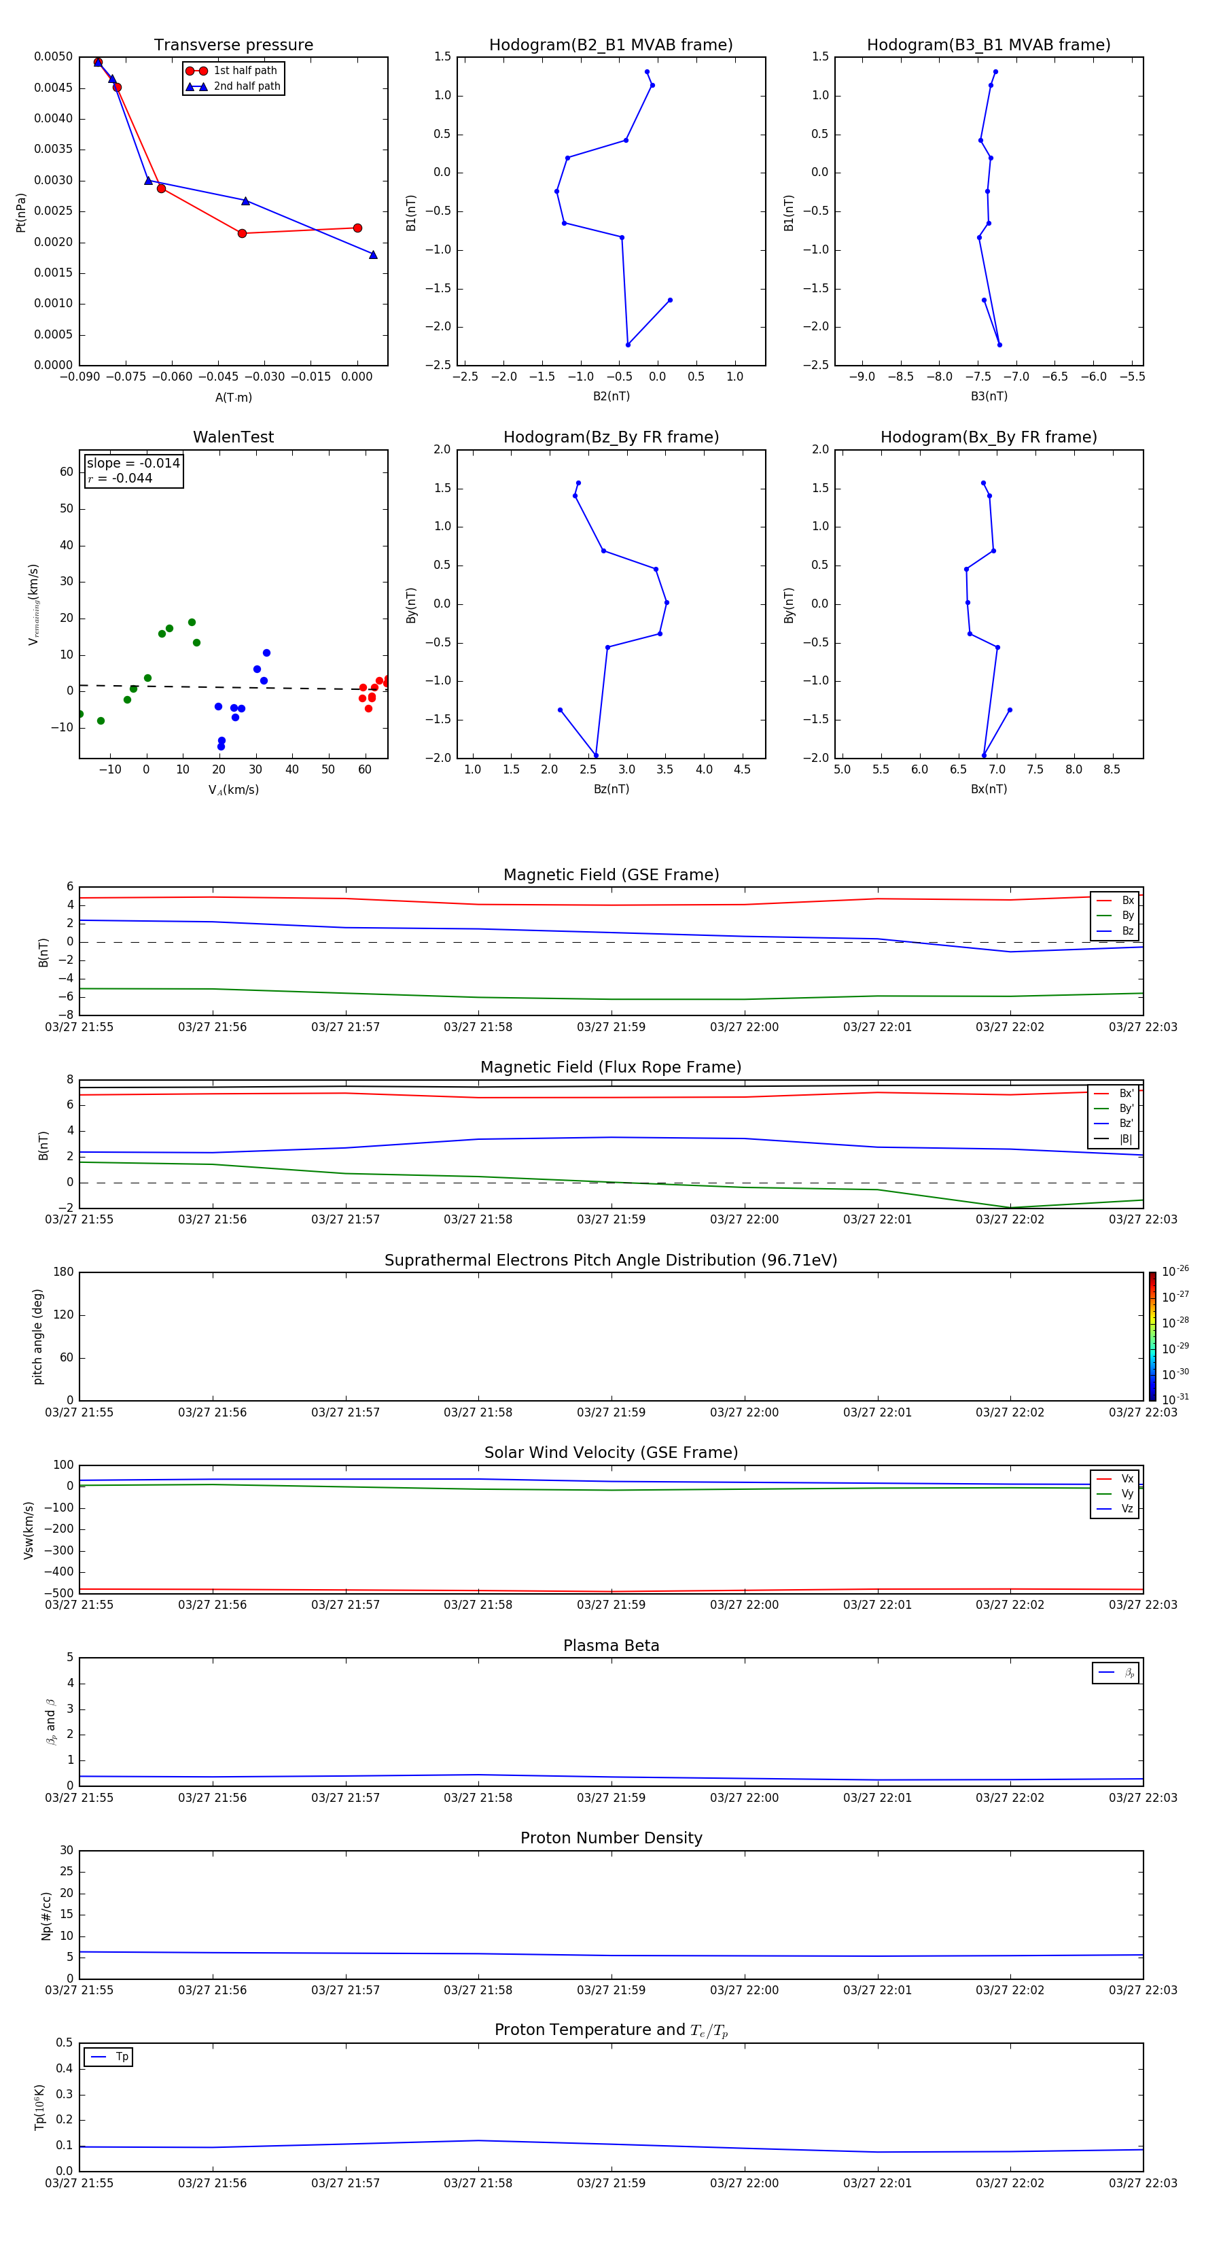Viewport: 1223px width, 2243px height.
Task: Click the 'Magnetic Field (Flux Rope Frame)' title
Action: (x=611, y=1068)
